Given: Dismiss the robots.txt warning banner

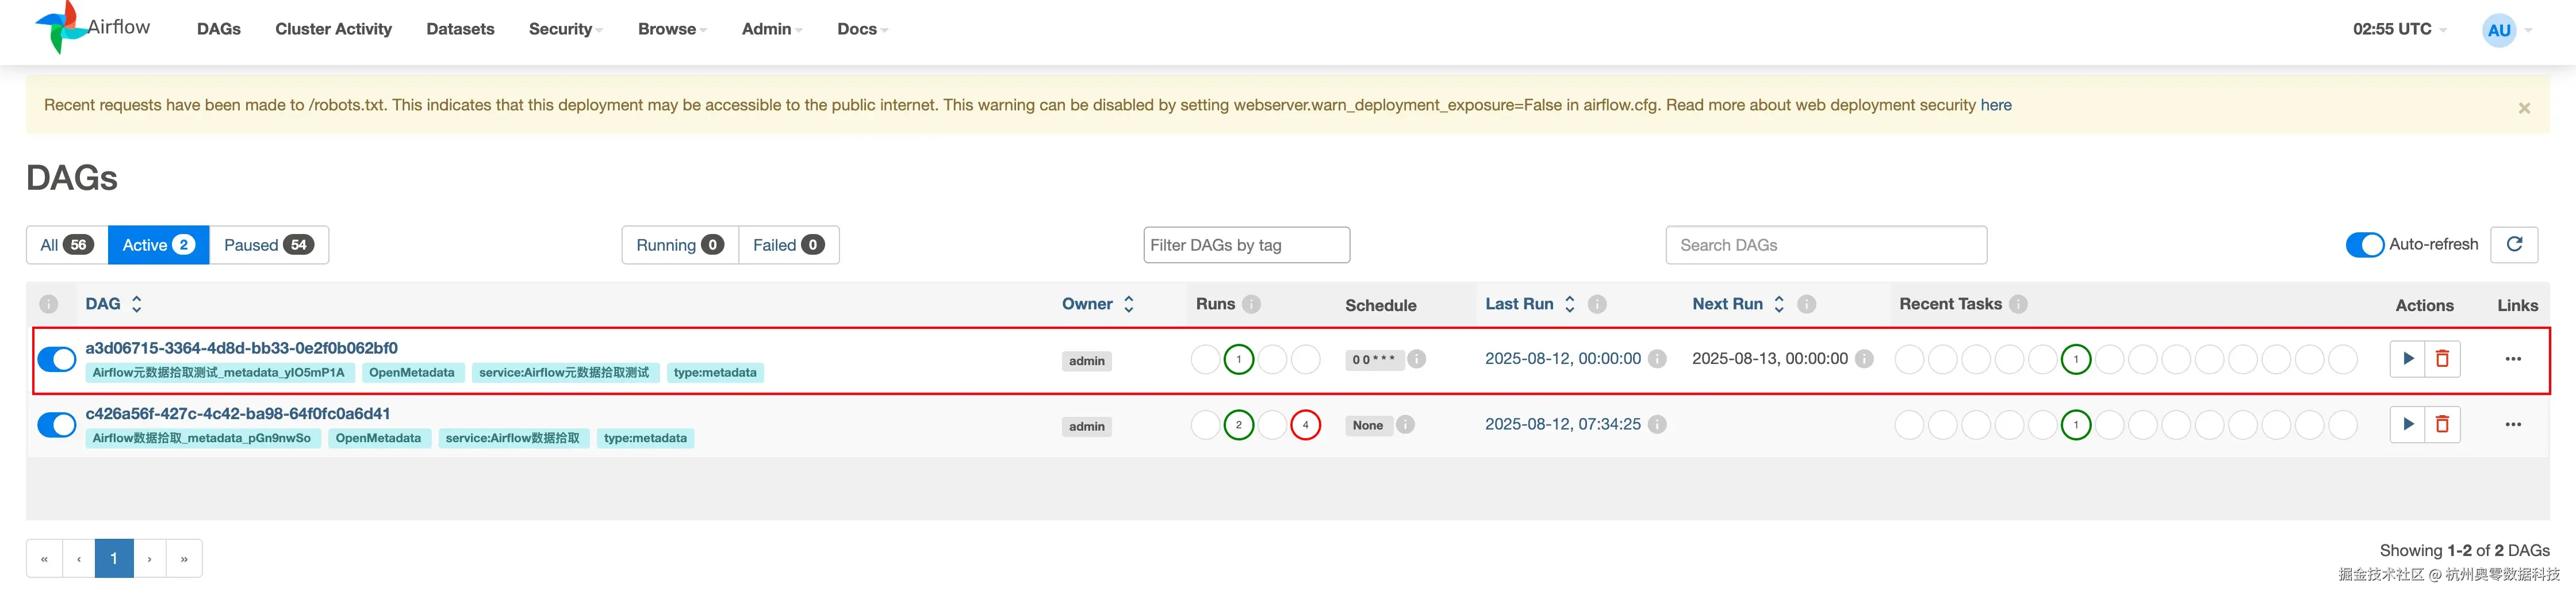Looking at the screenshot, I should pos(2524,108).
